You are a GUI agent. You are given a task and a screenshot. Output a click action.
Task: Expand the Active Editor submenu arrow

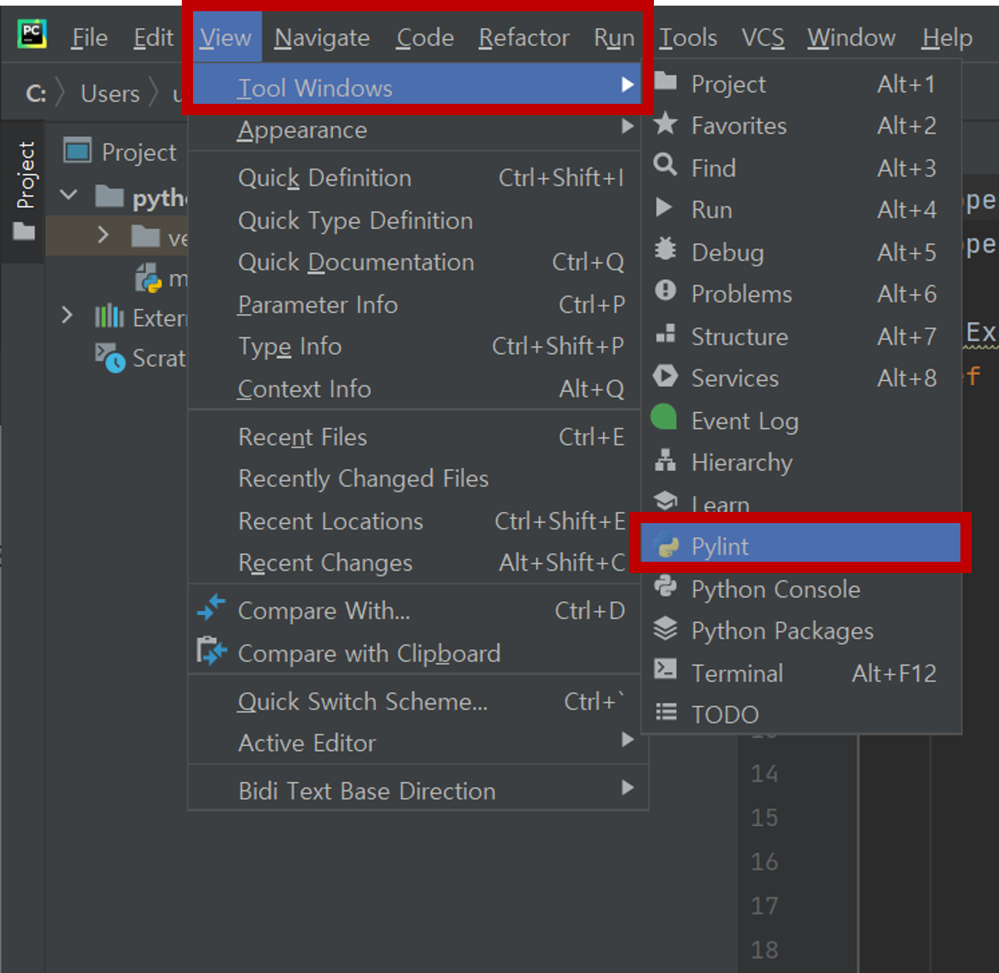[627, 740]
